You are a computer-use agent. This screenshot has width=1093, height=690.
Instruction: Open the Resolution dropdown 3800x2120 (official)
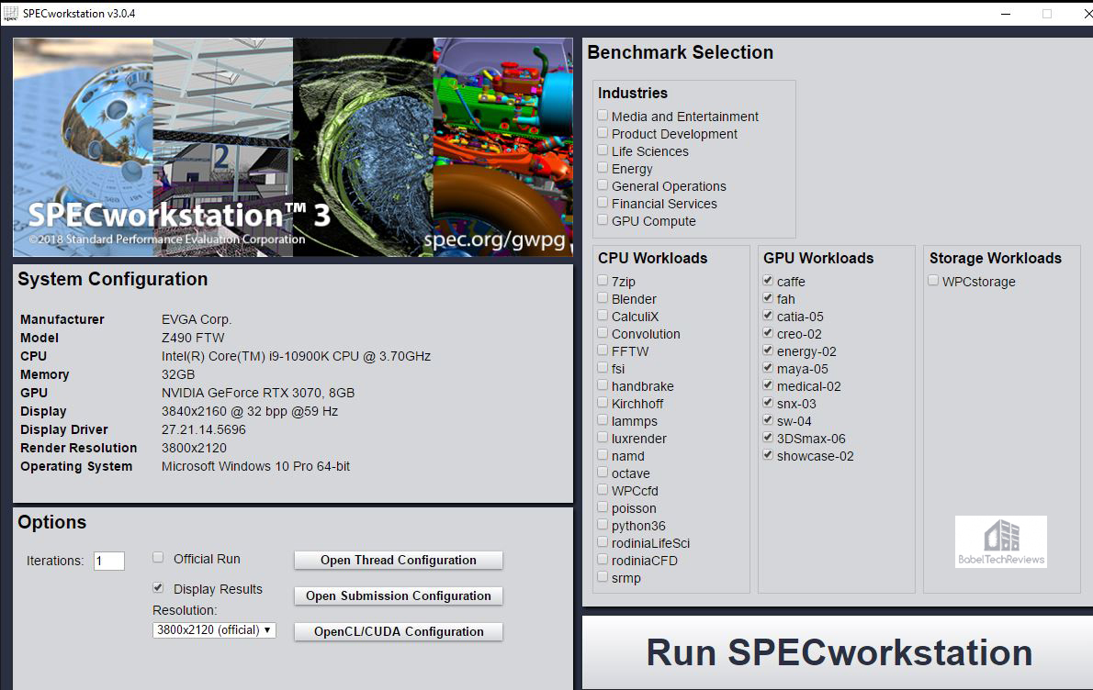coord(214,630)
